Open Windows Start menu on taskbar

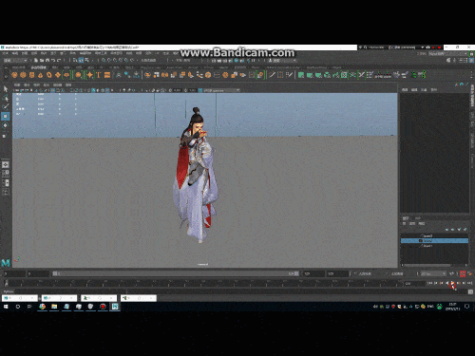tap(6, 307)
